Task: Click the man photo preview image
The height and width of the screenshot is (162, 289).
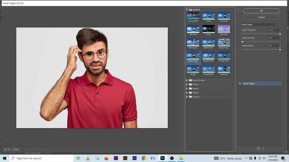Action: [x=92, y=78]
